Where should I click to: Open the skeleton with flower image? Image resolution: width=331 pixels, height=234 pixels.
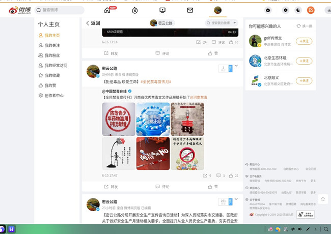point(119,154)
